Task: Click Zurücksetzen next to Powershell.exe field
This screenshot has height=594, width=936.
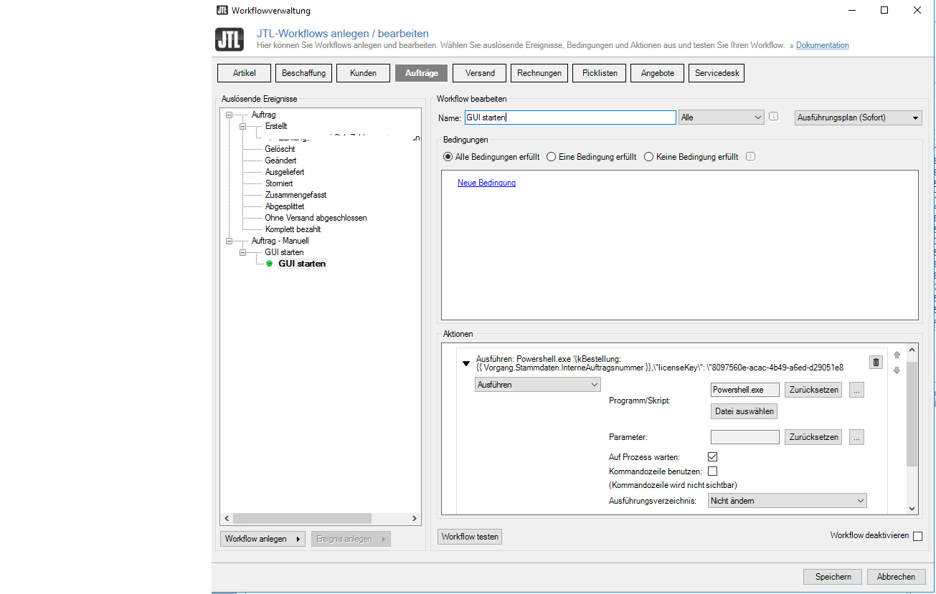Action: click(813, 390)
